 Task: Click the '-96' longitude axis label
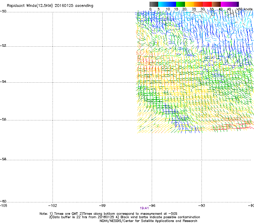click(x=152, y=206)
